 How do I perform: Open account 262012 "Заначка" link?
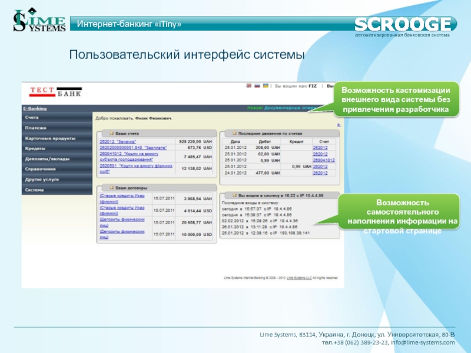point(118,141)
